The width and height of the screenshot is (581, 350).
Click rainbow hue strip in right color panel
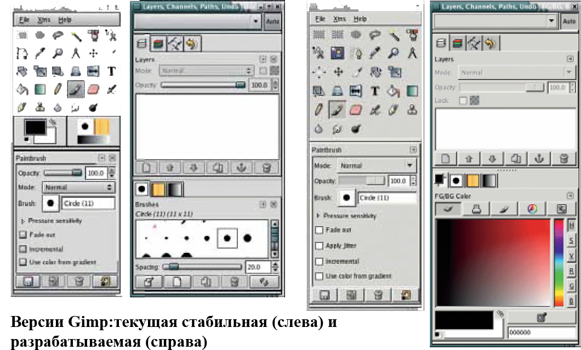pyautogui.click(x=559, y=262)
